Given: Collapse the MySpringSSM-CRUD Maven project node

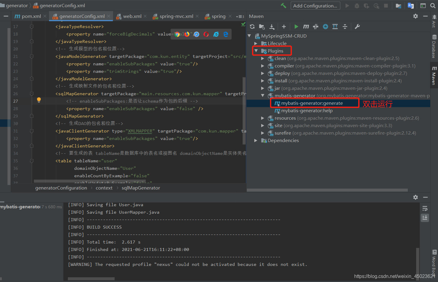Looking at the screenshot, I should pos(249,36).
